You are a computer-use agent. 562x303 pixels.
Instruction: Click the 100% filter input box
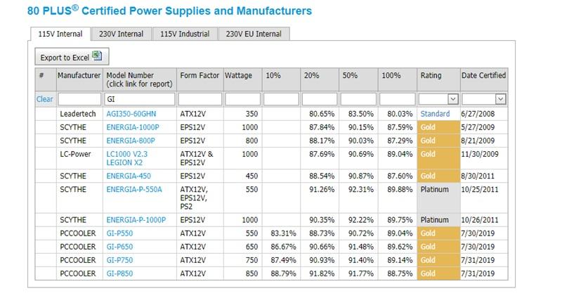coord(398,99)
